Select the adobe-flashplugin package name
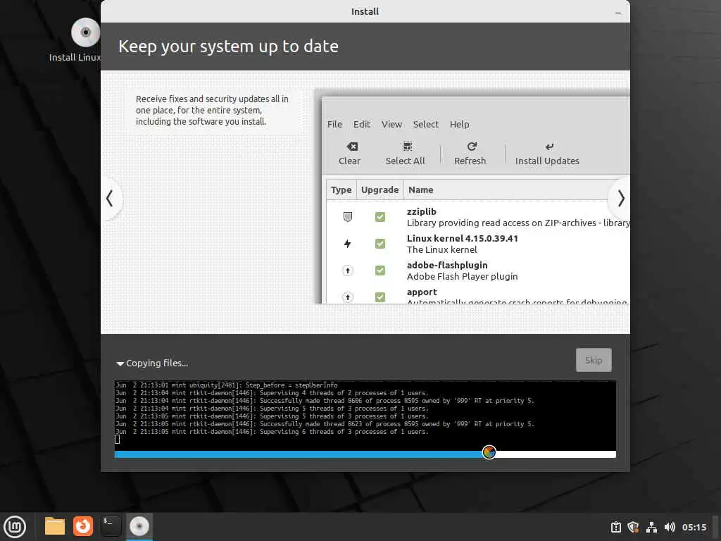This screenshot has width=721, height=541. click(447, 265)
